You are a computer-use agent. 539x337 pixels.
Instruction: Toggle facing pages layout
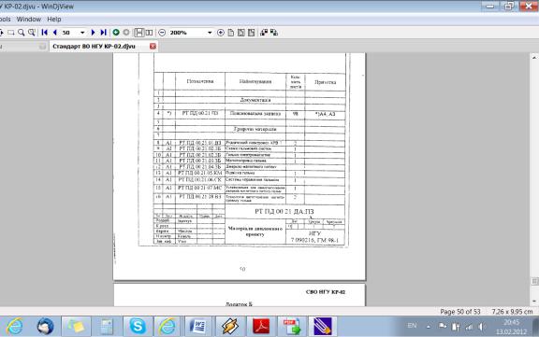click(149, 33)
